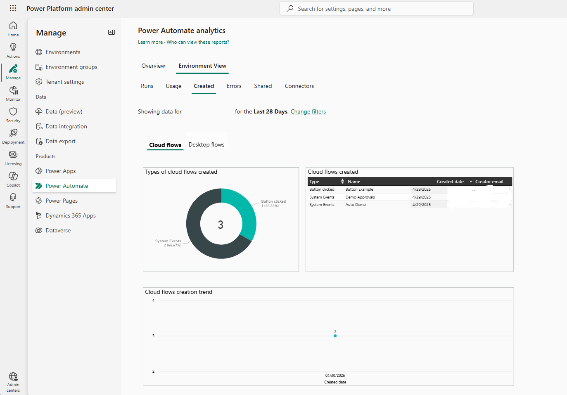The height and width of the screenshot is (395, 567).
Task: Sort the Type column in flows table
Action: (342, 181)
